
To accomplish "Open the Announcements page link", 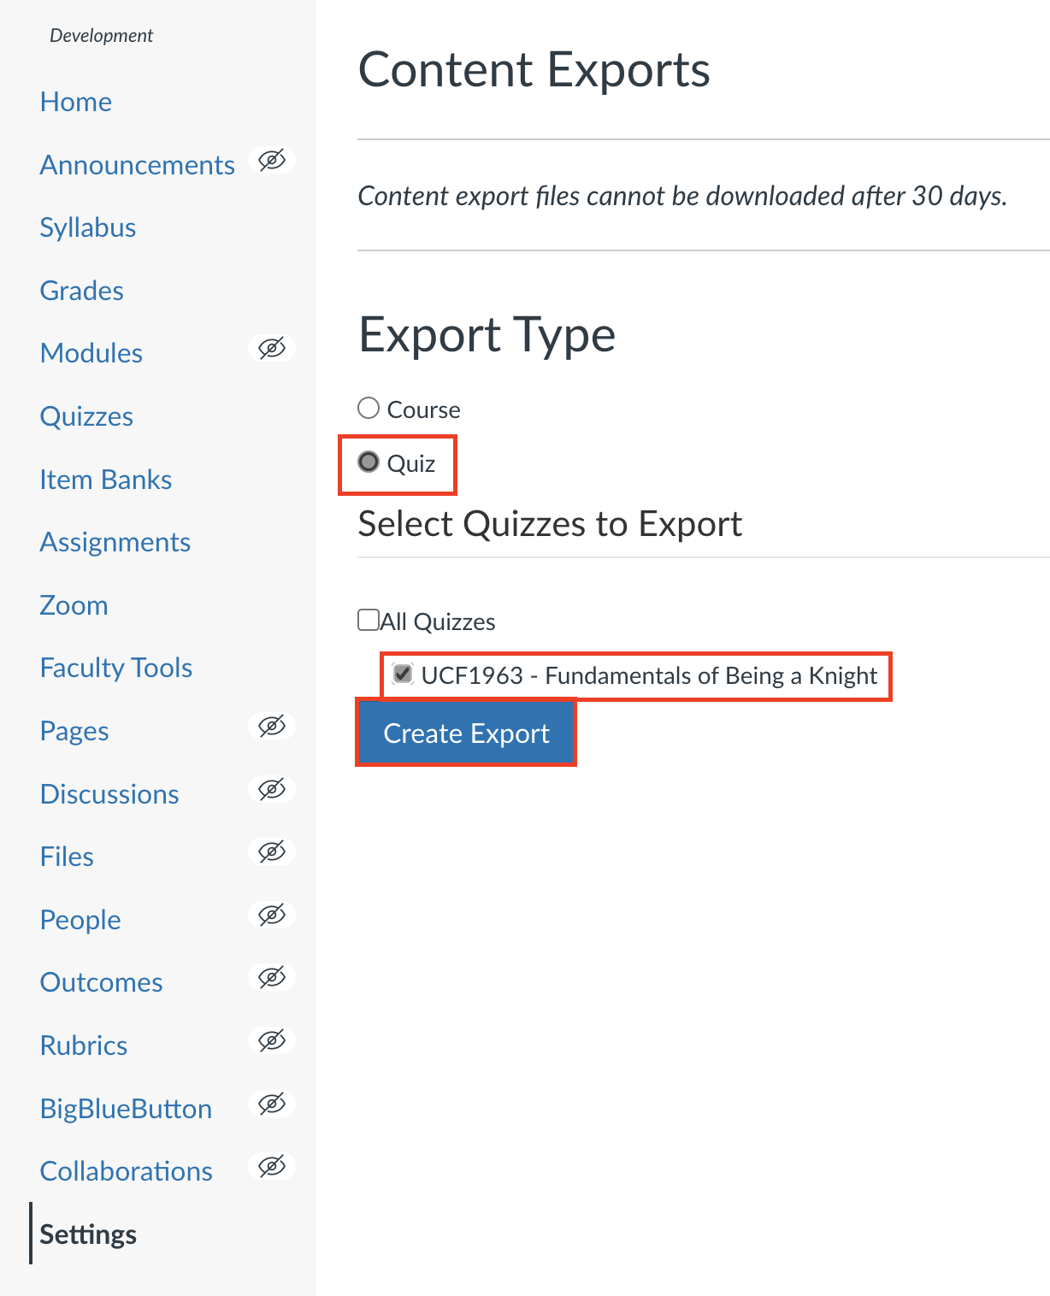I will click(x=137, y=165).
